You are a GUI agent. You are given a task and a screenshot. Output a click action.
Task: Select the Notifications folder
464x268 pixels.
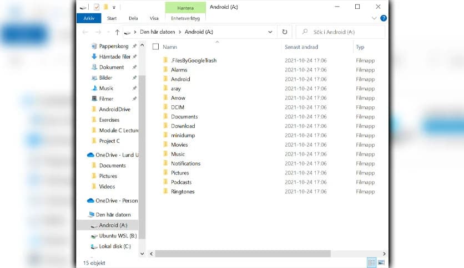click(185, 163)
